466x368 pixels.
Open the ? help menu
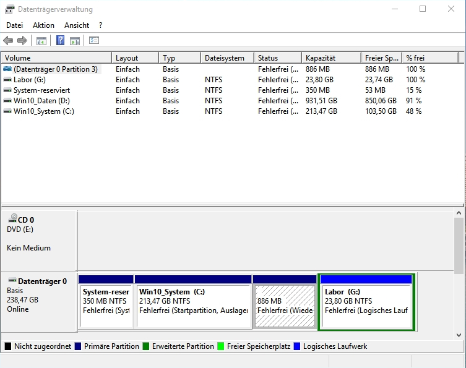coord(100,25)
